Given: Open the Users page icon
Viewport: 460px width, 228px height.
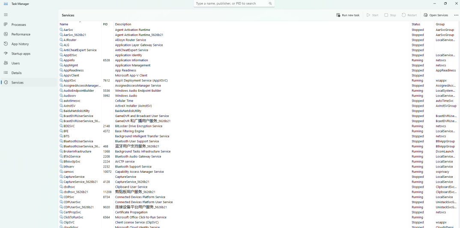Looking at the screenshot, I should tap(6, 63).
